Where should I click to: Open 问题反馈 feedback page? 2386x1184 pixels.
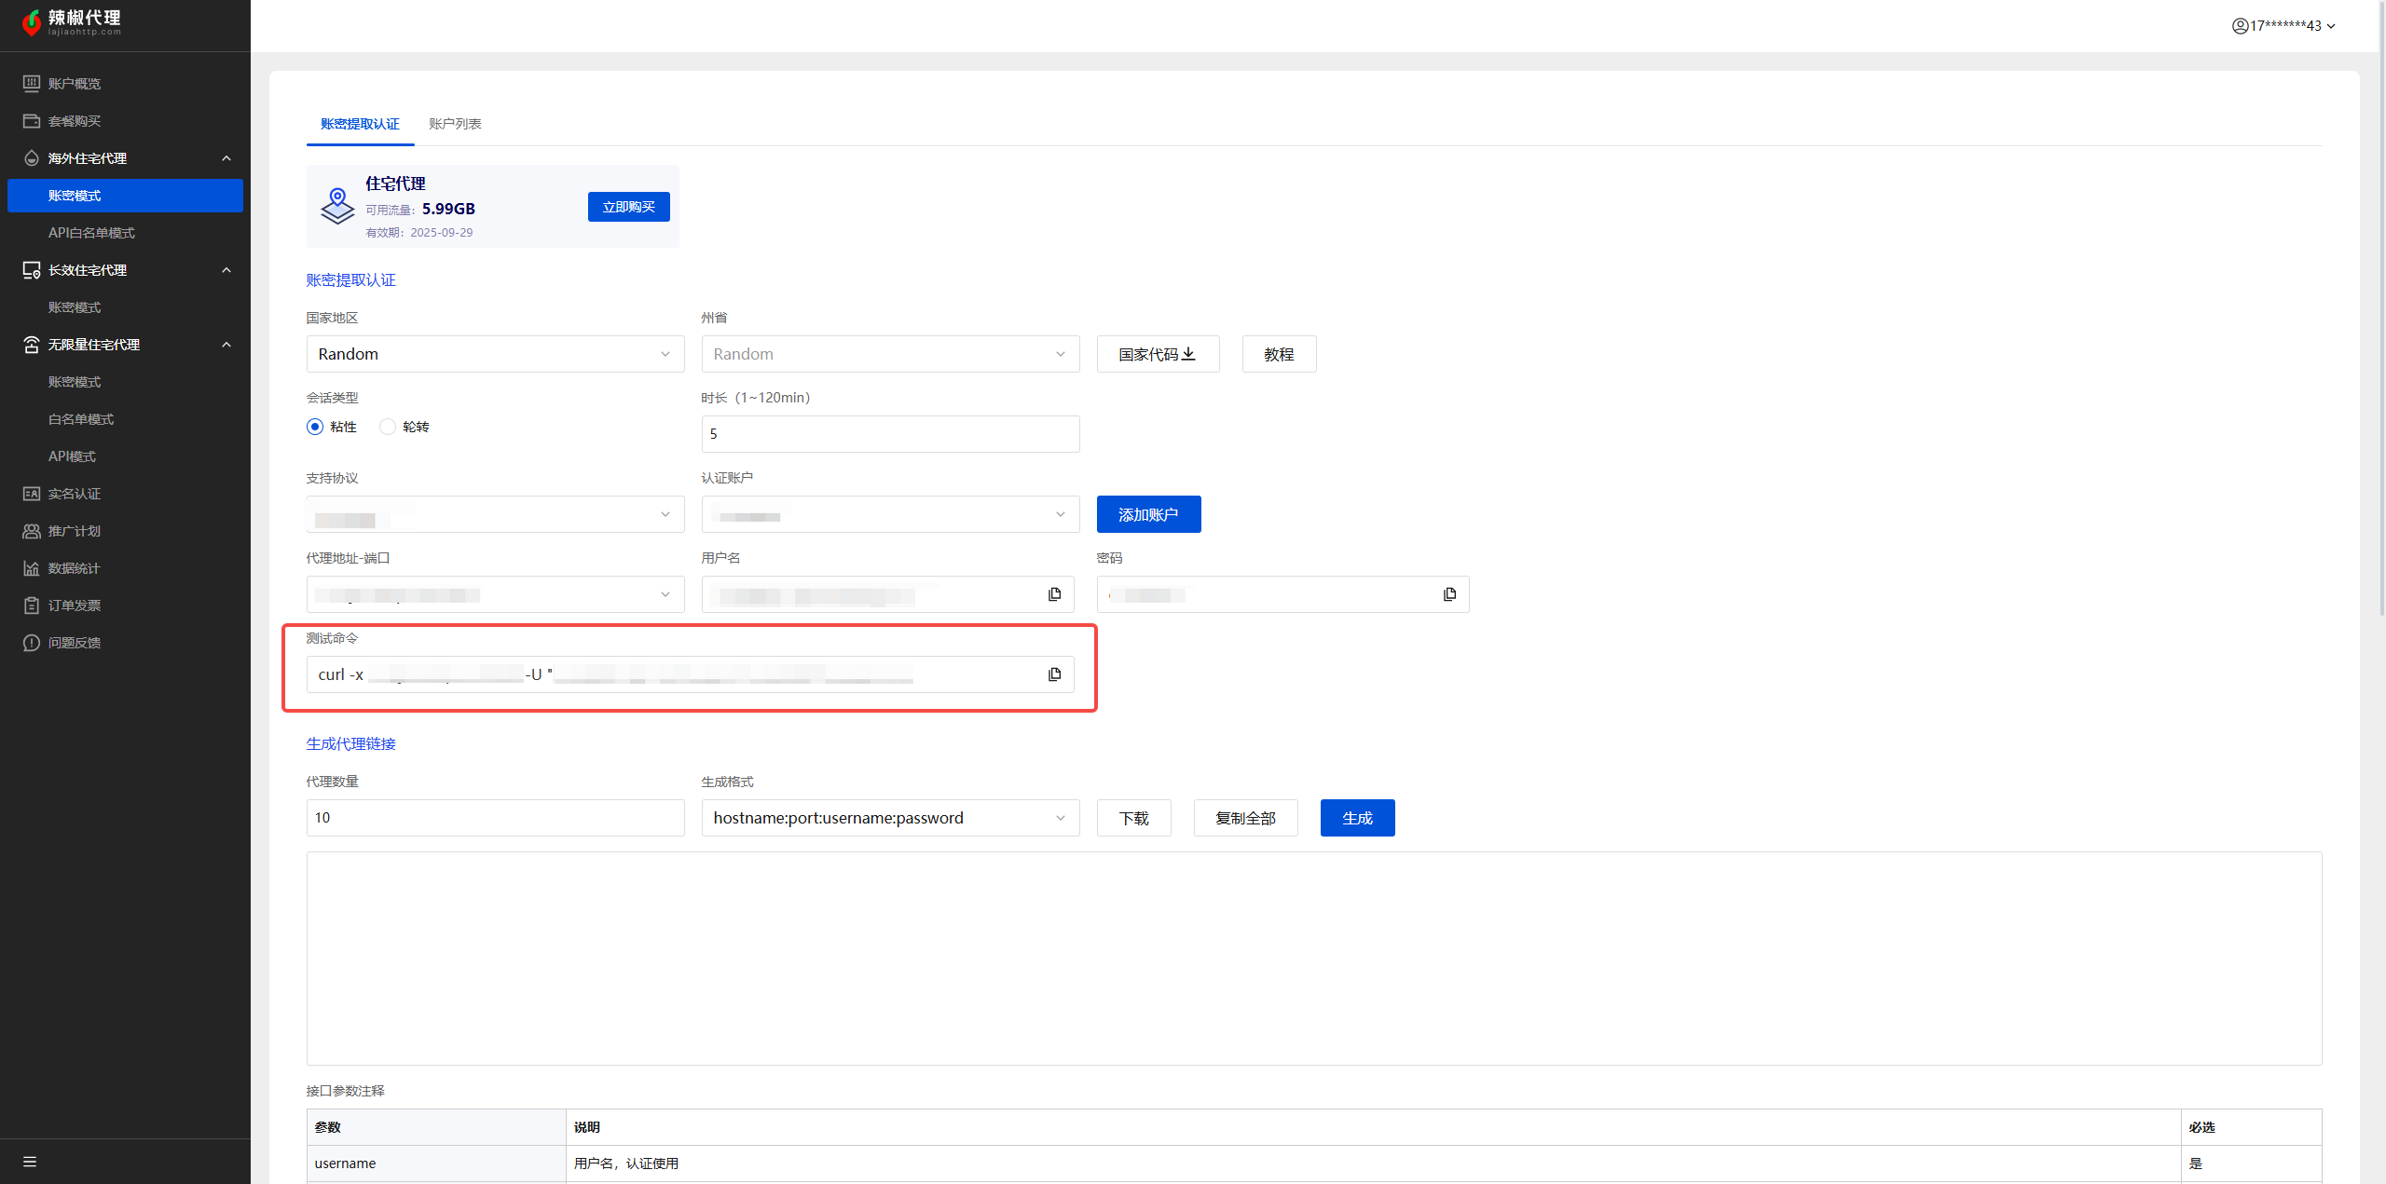point(75,643)
